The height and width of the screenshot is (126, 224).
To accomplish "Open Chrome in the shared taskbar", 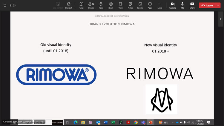I will point(136,122).
